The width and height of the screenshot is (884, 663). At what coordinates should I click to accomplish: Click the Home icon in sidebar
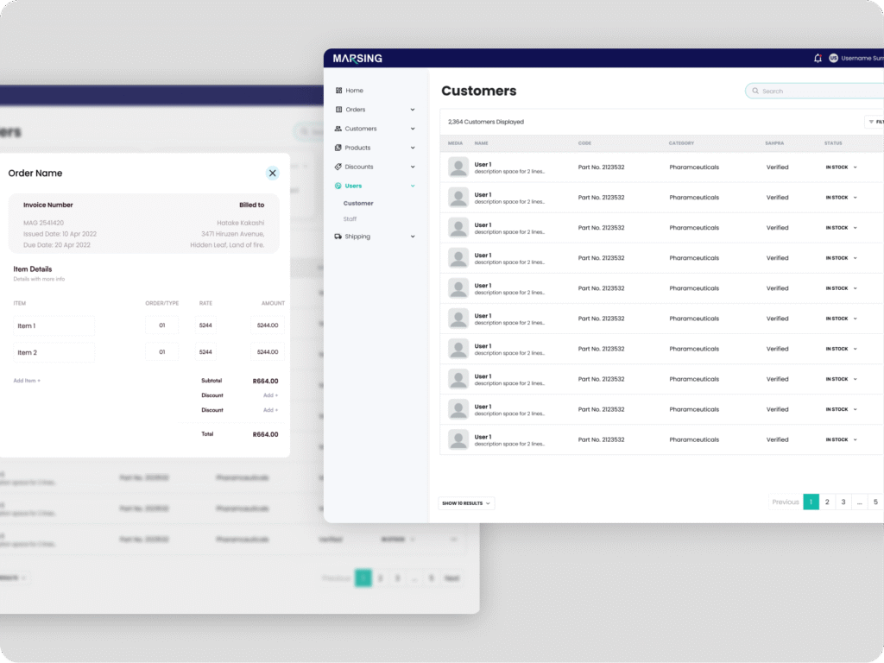[338, 91]
